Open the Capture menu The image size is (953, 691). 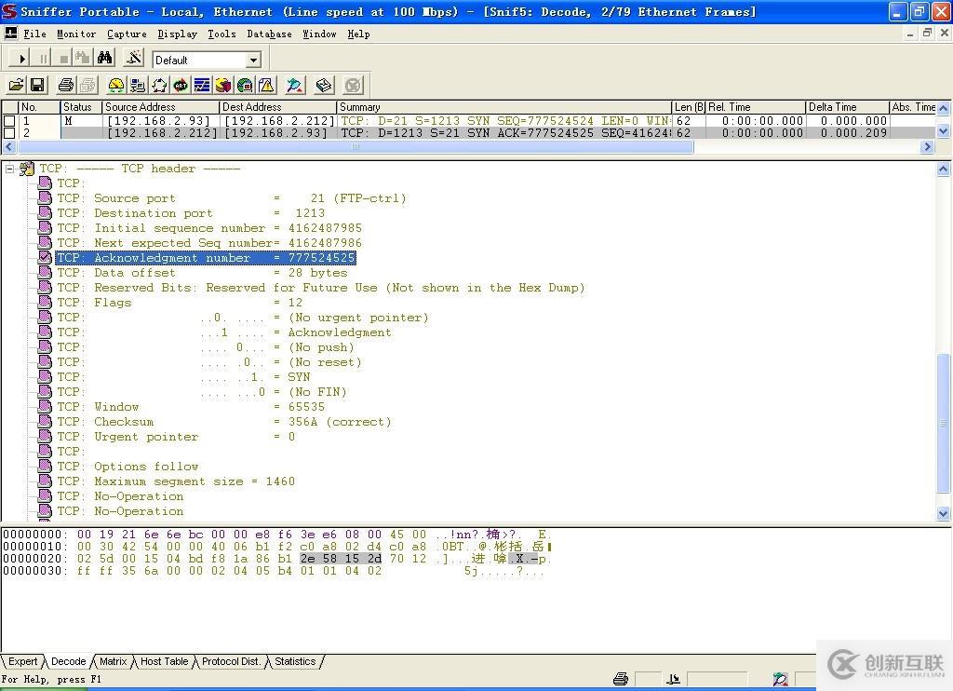pyautogui.click(x=127, y=34)
